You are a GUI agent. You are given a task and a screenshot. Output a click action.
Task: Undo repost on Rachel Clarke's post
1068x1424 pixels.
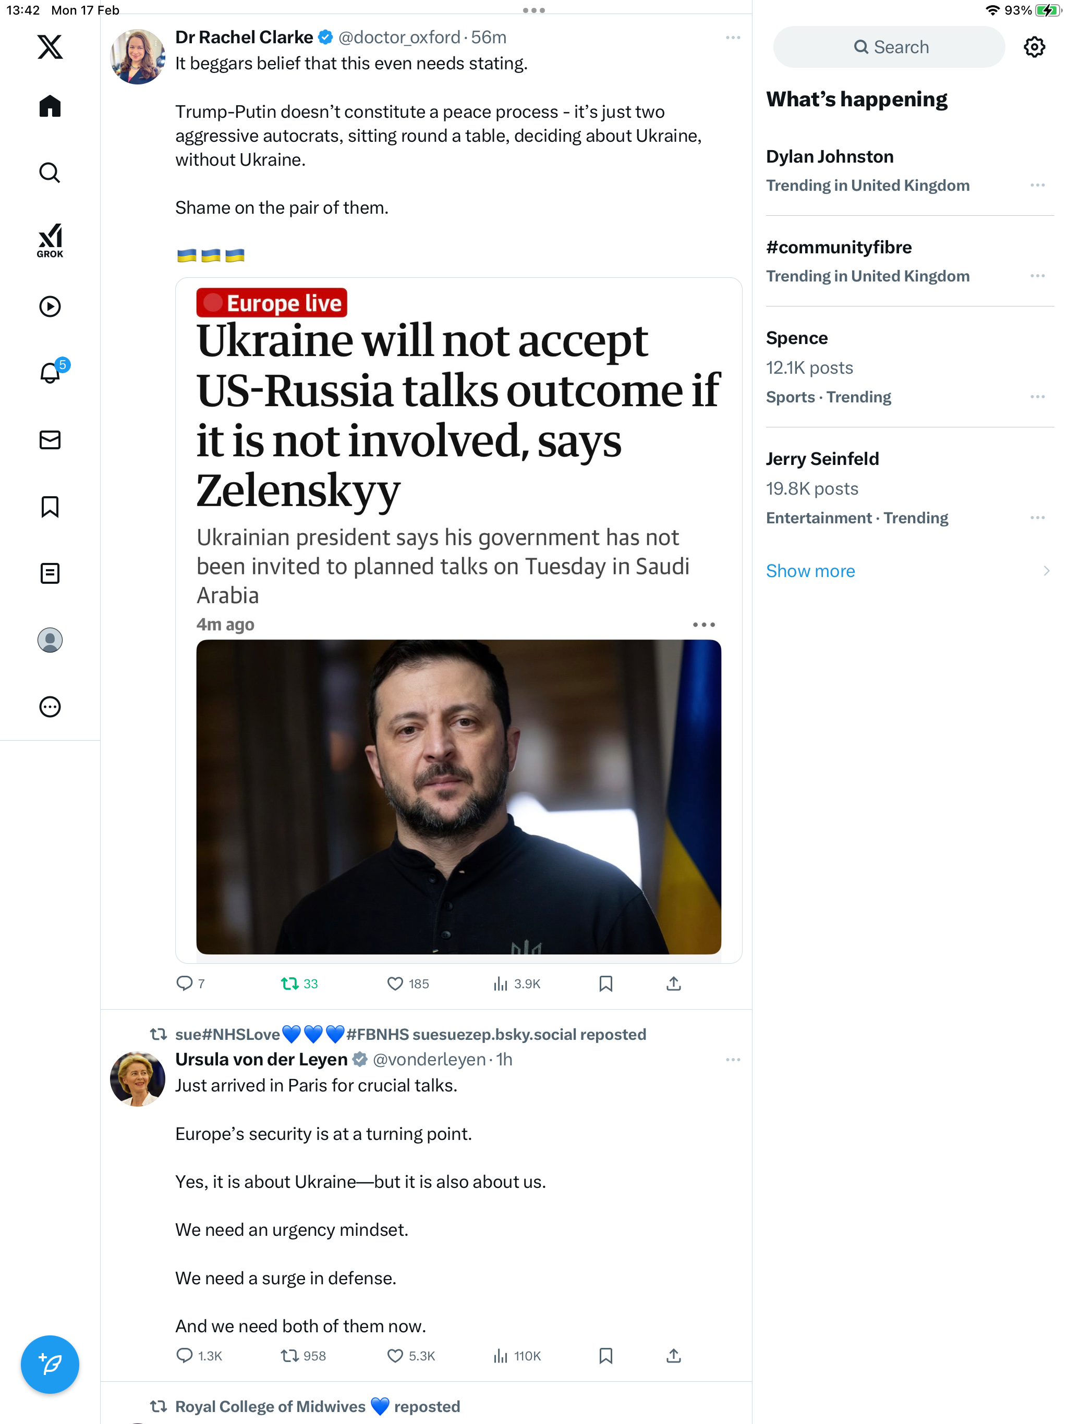299,984
